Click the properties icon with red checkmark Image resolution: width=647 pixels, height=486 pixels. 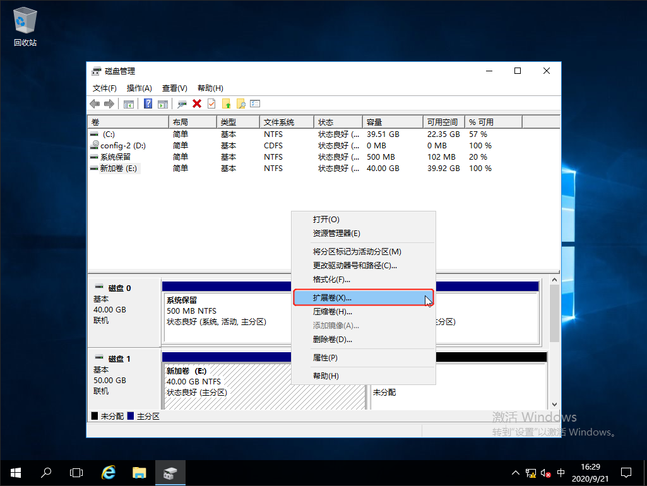tap(211, 104)
